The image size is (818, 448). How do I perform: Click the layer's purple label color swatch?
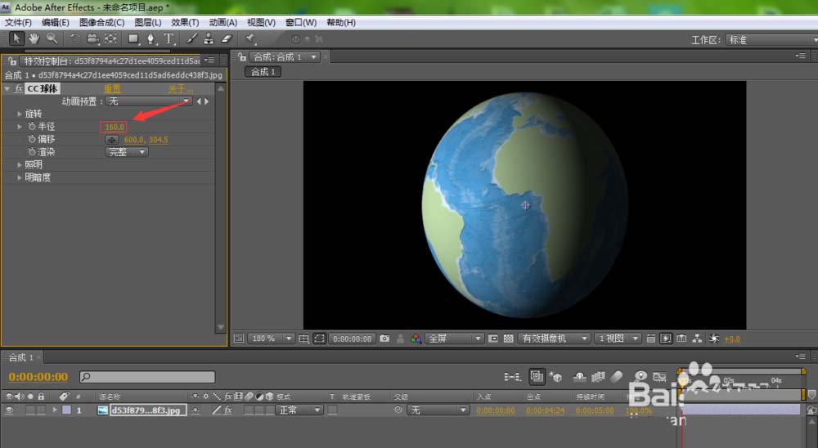tap(66, 410)
